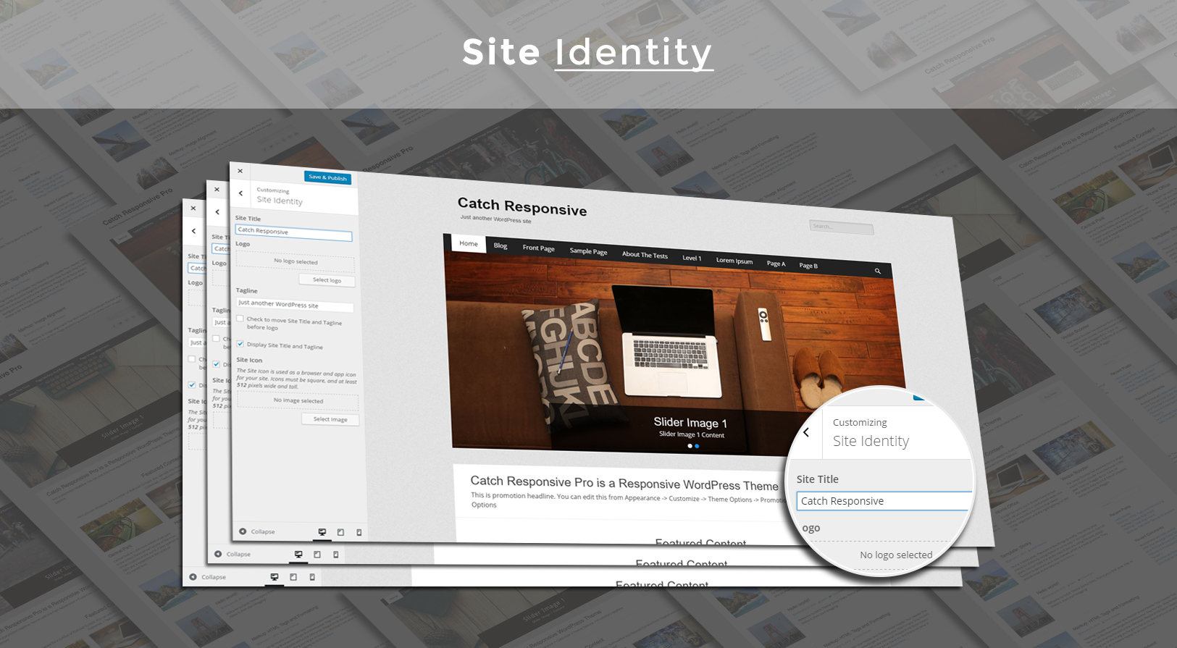Select the first slider pagination dot
The height and width of the screenshot is (648, 1177).
click(690, 446)
